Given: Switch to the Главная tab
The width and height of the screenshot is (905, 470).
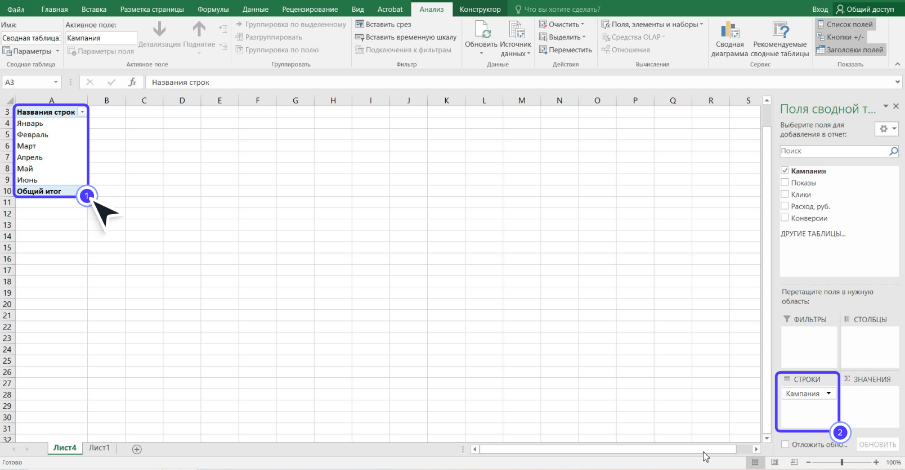Looking at the screenshot, I should (x=55, y=9).
